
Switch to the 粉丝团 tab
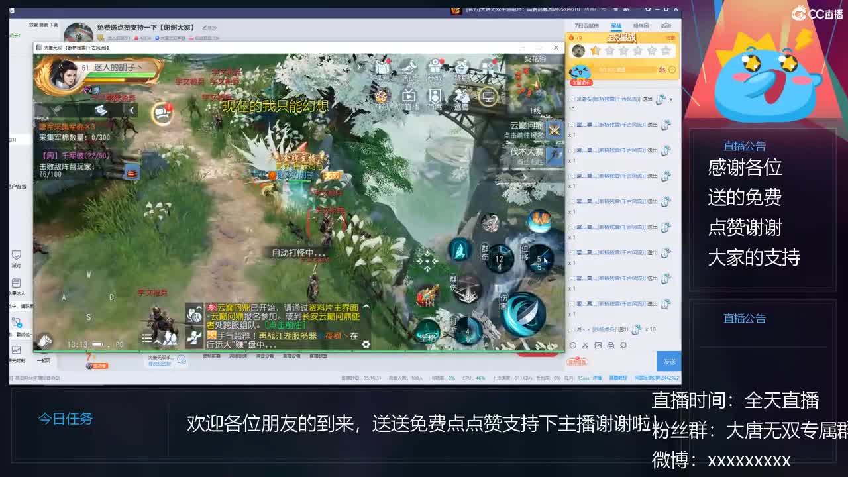tap(641, 26)
